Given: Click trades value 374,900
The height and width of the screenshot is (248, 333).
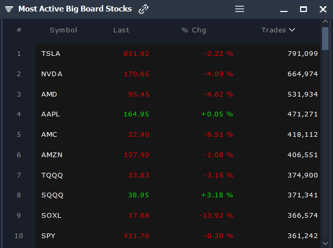Looking at the screenshot, I should coord(303,175).
